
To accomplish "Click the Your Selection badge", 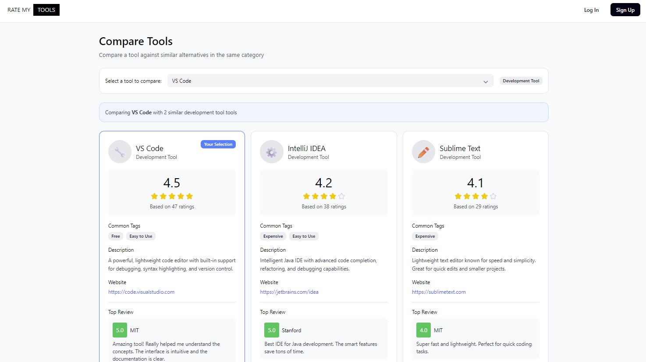I will coord(218,144).
